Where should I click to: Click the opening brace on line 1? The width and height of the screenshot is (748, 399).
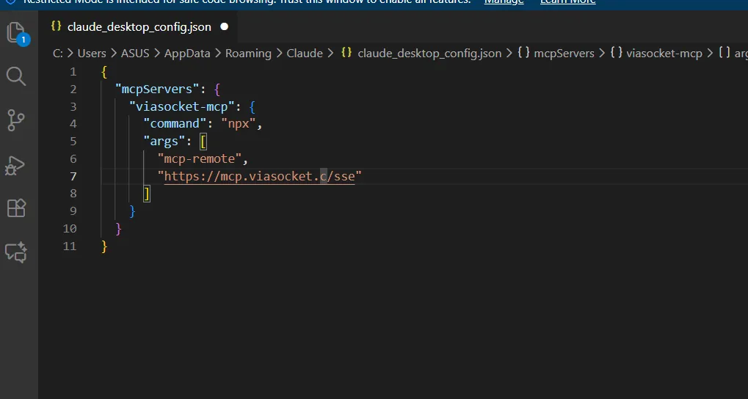click(104, 72)
